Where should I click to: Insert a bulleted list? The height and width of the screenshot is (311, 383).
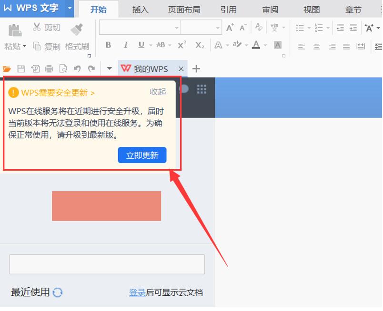click(x=300, y=28)
